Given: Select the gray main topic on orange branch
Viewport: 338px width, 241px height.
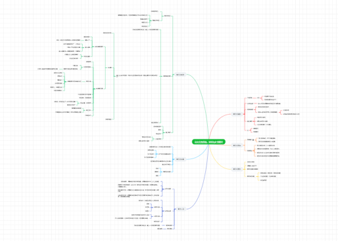Looking at the screenshot, I should (x=237, y=145).
